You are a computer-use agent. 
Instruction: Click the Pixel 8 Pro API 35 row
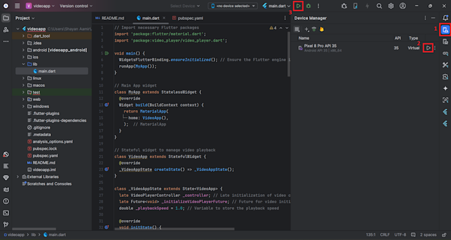tap(365, 48)
